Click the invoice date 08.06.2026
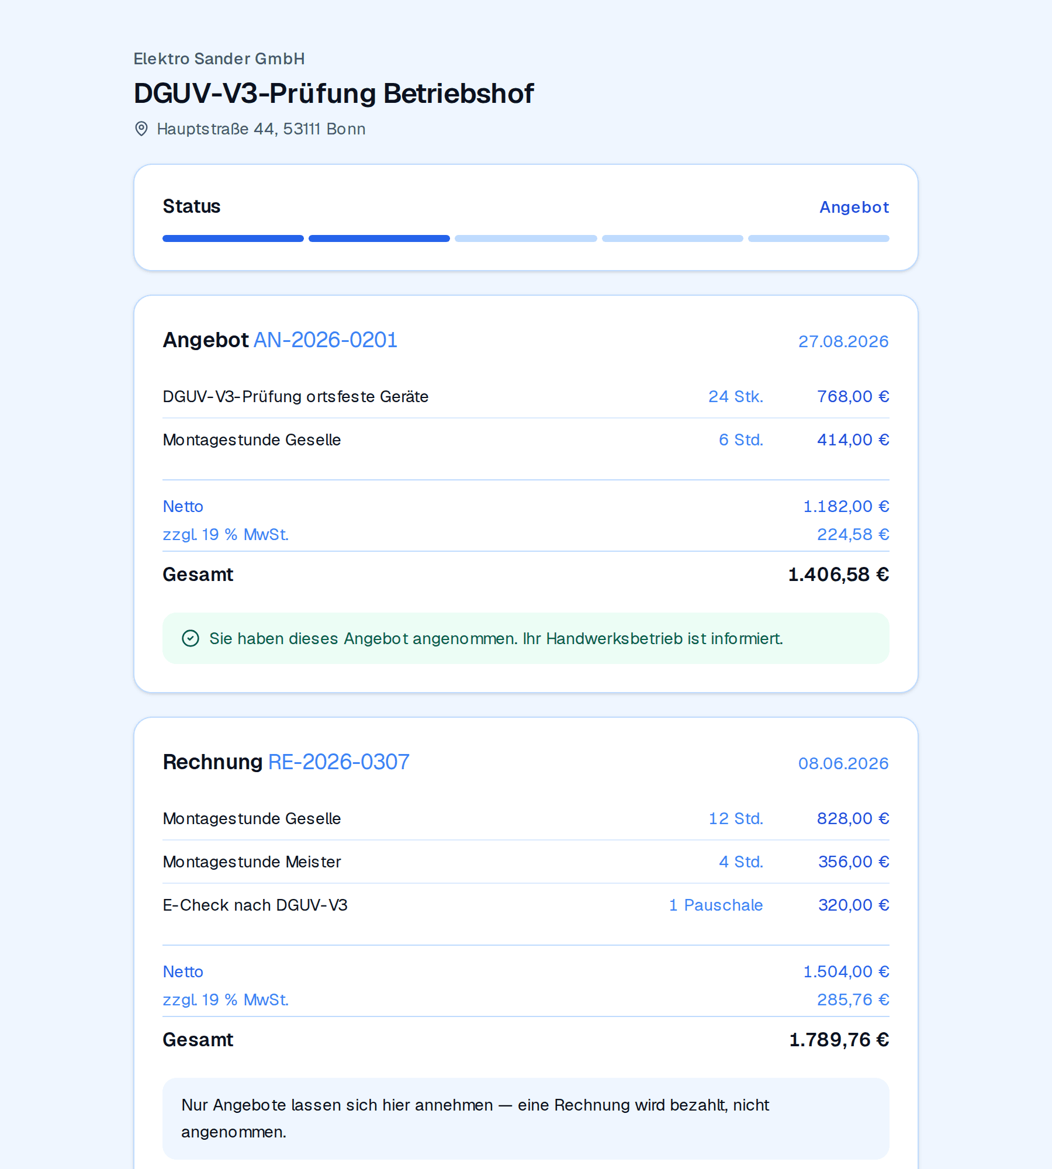 [x=843, y=763]
